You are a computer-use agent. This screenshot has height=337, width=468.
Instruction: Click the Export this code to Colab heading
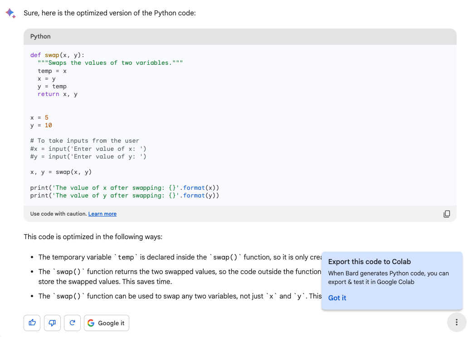pyautogui.click(x=369, y=261)
